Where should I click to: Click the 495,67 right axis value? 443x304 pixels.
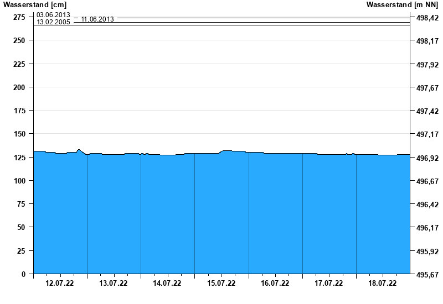tap(427, 275)
